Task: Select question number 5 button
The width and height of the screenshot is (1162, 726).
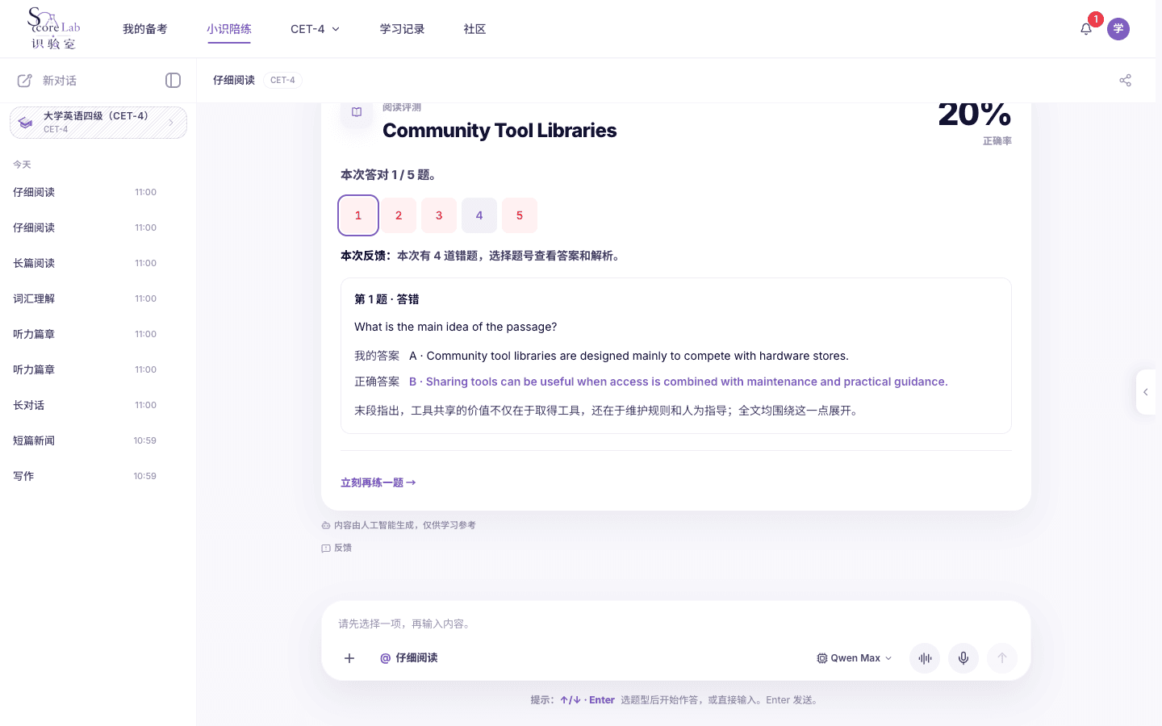Action: [x=520, y=215]
